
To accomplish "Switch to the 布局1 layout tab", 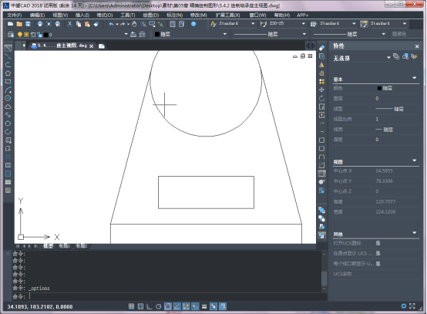I will click(x=64, y=246).
